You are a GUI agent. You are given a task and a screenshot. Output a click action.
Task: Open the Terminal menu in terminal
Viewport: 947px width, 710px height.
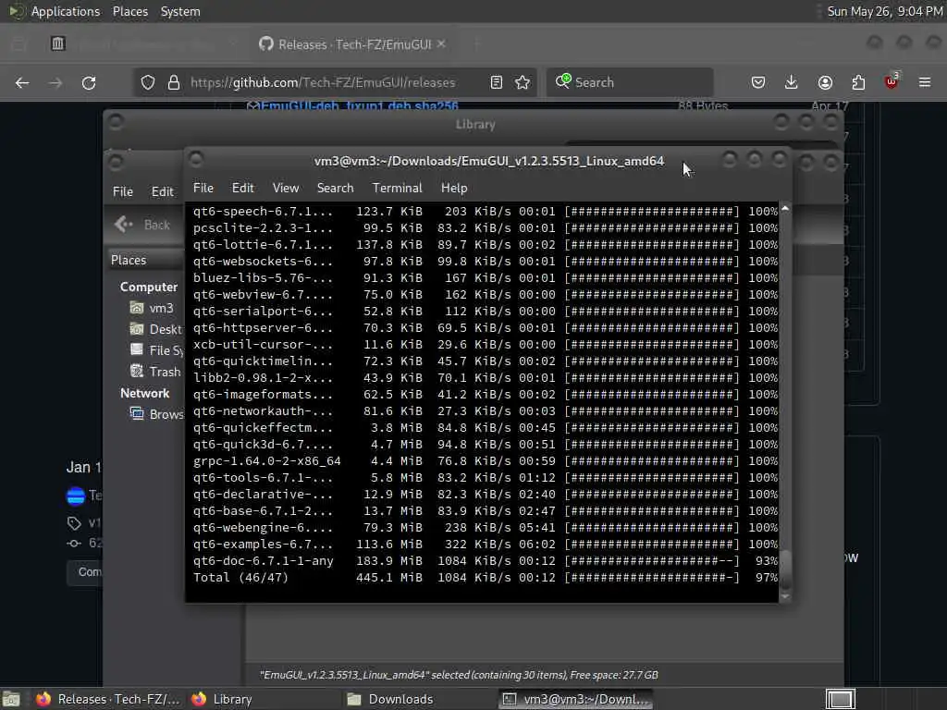tap(398, 189)
